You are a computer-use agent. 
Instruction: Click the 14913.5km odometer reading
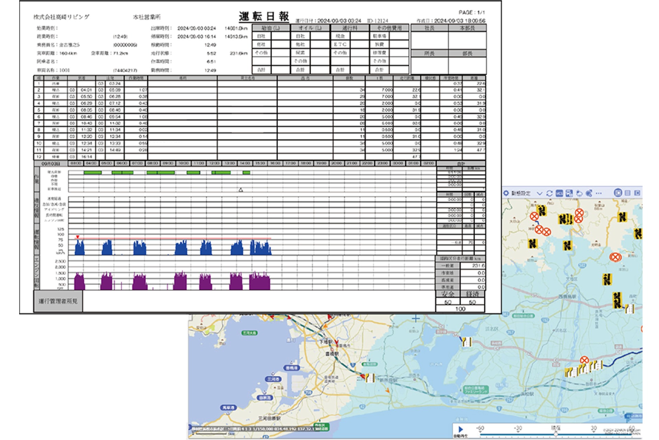[236, 36]
